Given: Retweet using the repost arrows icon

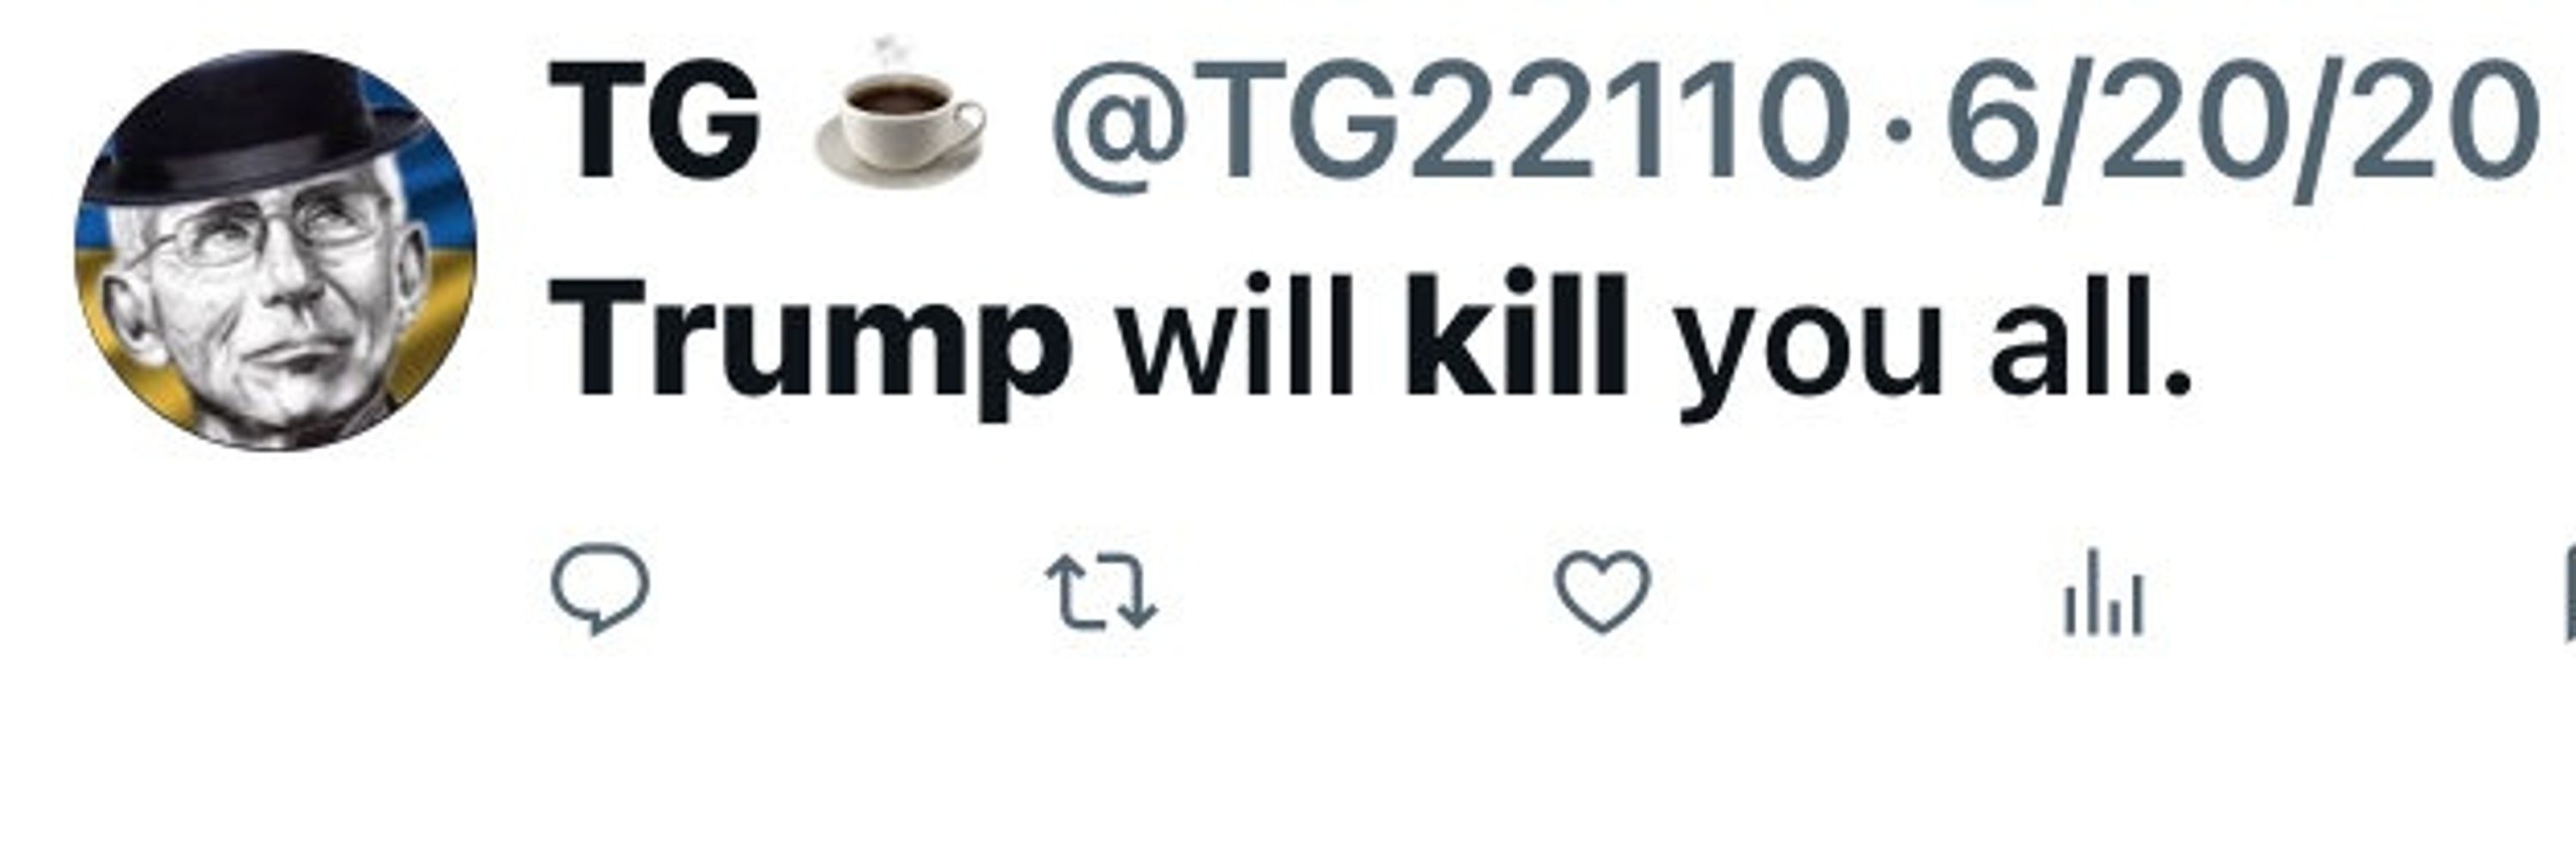Looking at the screenshot, I should pos(1101,592).
